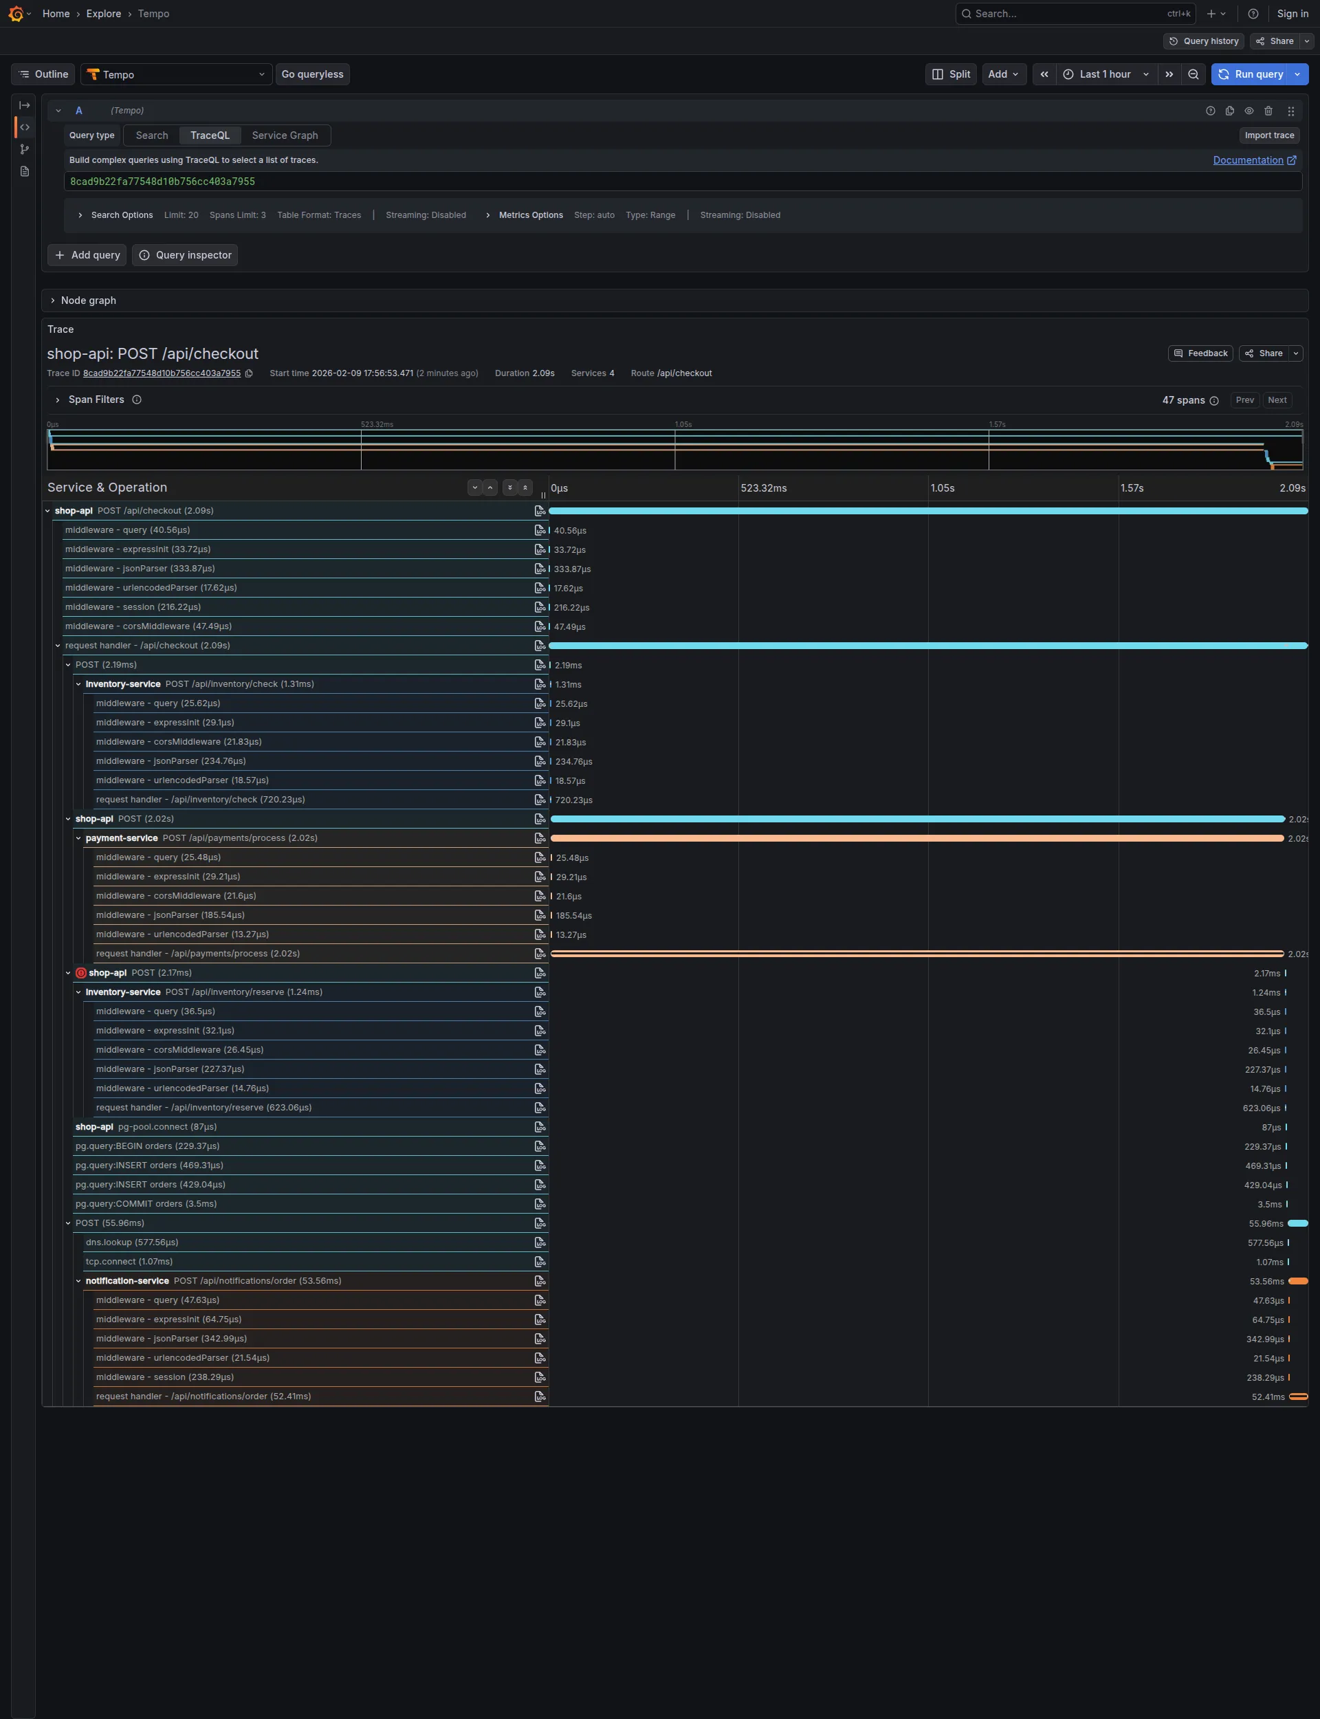Toggle query A visibility eye icon

1248,111
